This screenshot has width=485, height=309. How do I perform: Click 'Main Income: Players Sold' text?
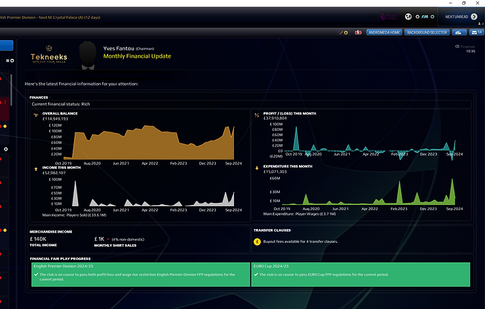(x=74, y=215)
